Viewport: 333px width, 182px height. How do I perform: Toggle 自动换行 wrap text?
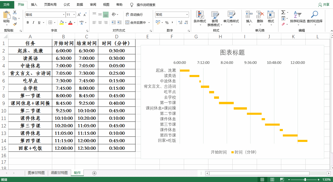pos(134,14)
